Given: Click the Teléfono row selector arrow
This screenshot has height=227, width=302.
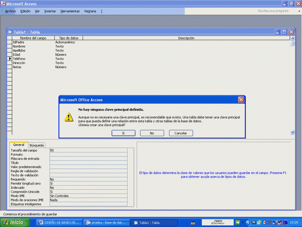Looking at the screenshot, I should 10,59.
